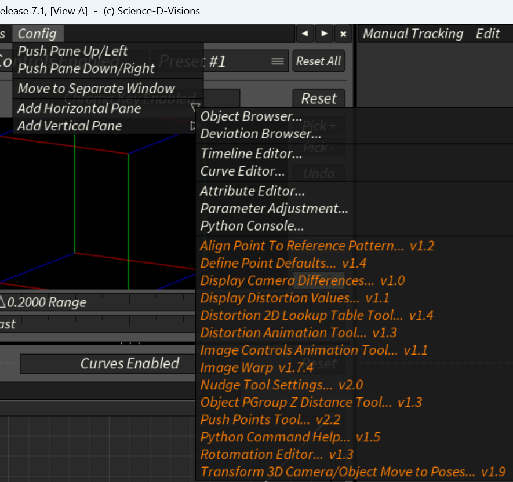The width and height of the screenshot is (513, 482).
Task: Choose Push Pane Down/Right
Action: (x=108, y=68)
